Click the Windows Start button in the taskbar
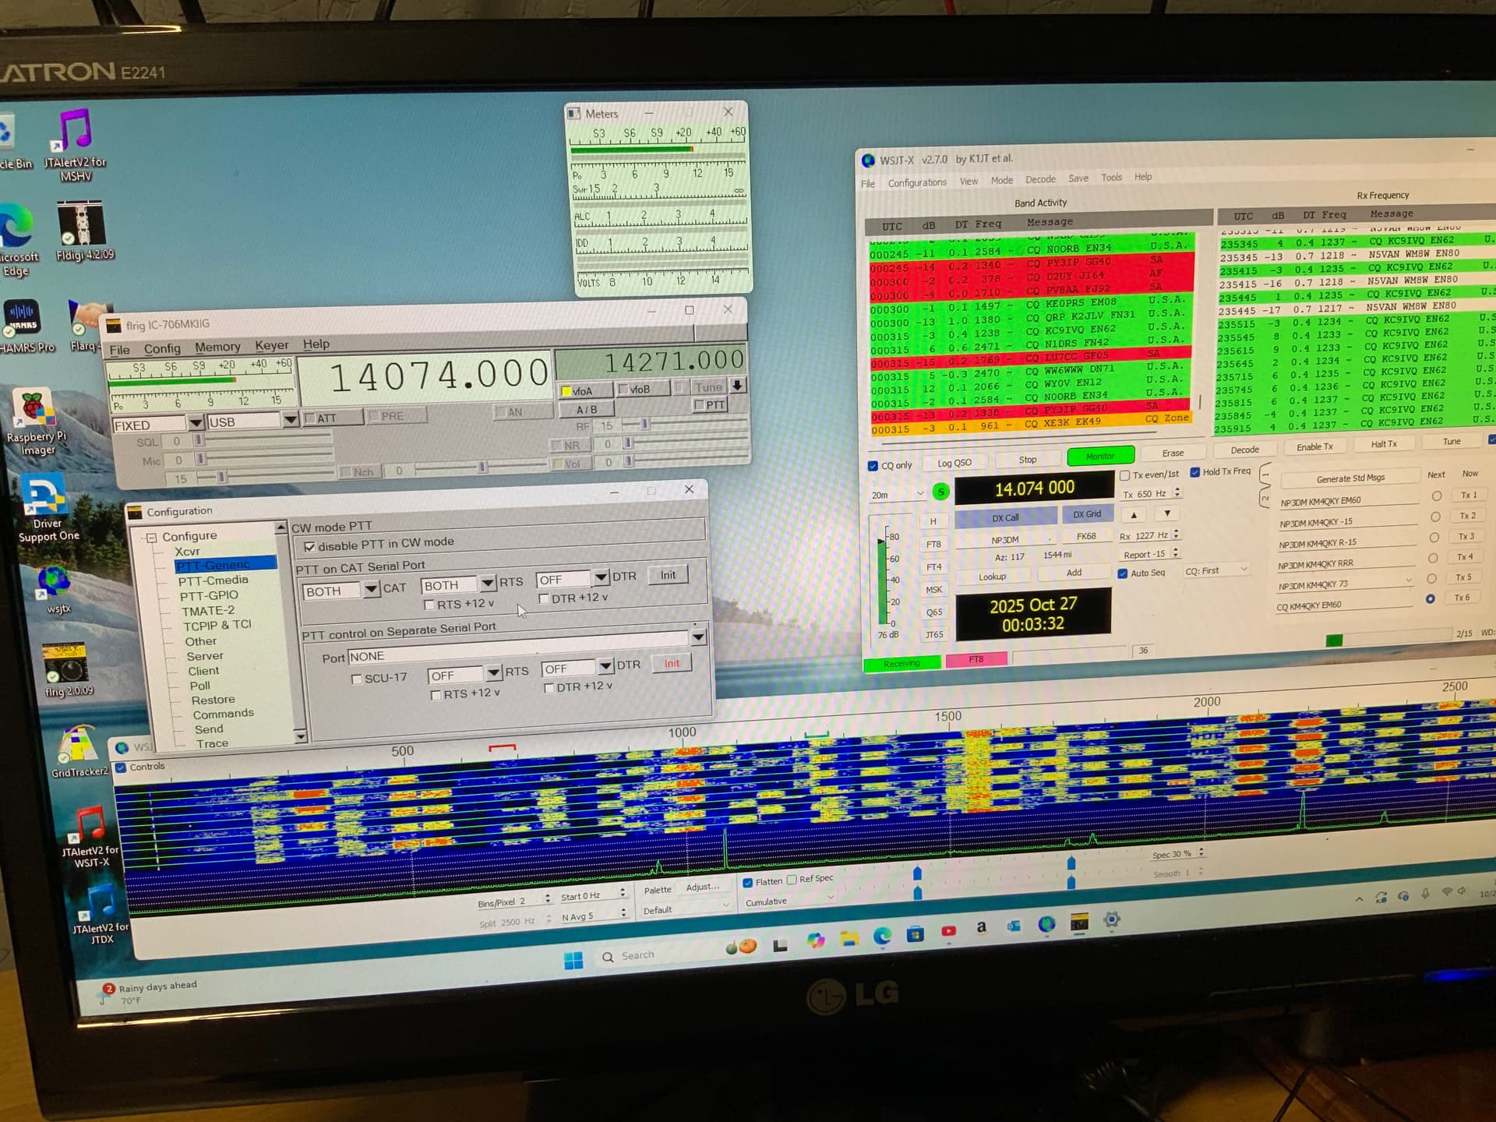1496x1122 pixels. pos(573,961)
